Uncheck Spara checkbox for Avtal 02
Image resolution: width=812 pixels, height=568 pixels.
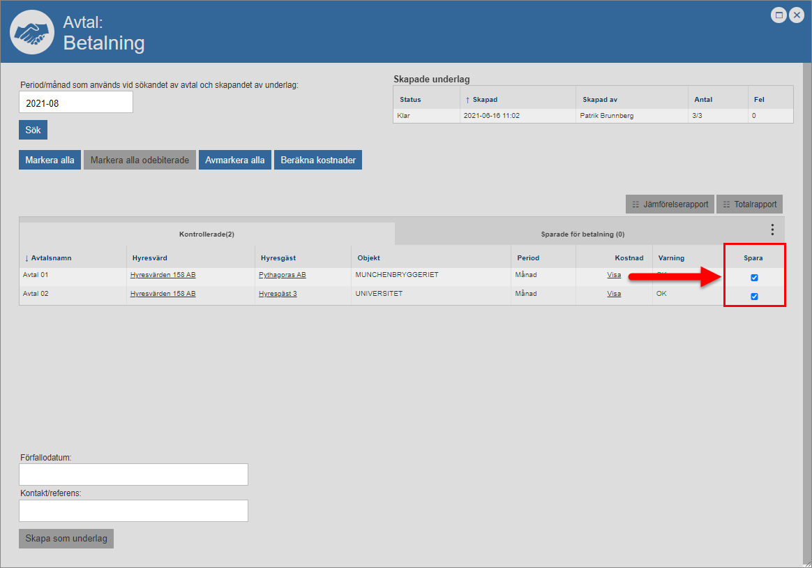(x=754, y=297)
